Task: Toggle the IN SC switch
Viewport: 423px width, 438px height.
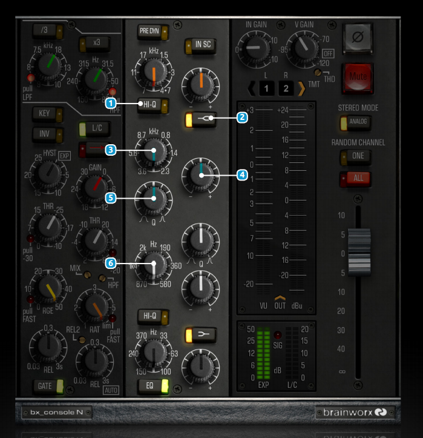Action: 200,45
